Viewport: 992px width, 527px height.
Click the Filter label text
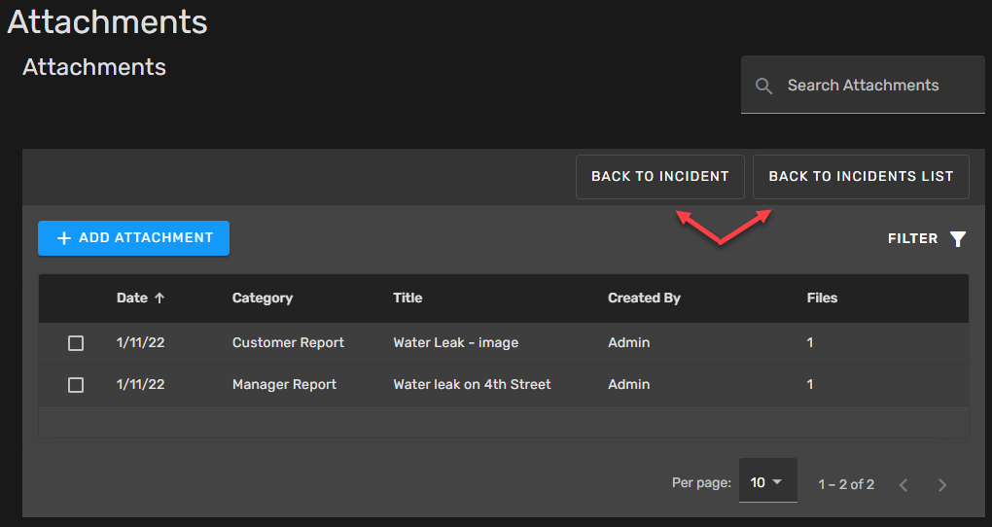912,239
